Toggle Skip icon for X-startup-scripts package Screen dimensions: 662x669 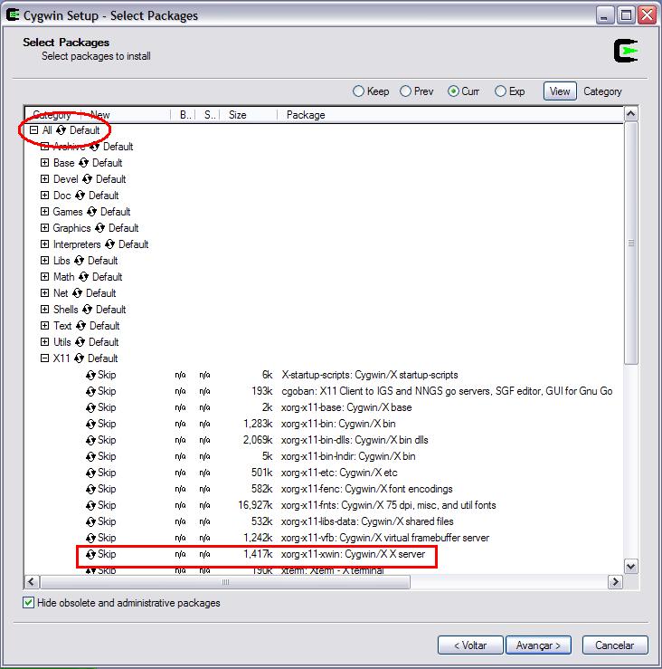click(90, 375)
